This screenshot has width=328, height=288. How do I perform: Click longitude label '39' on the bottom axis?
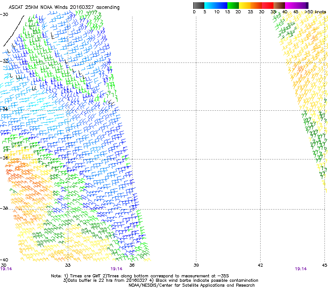pos(196,265)
